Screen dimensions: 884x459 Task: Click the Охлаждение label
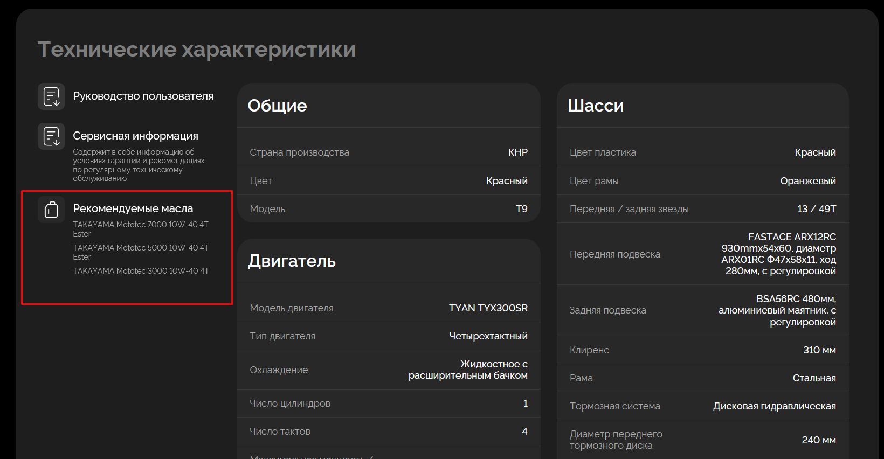279,370
